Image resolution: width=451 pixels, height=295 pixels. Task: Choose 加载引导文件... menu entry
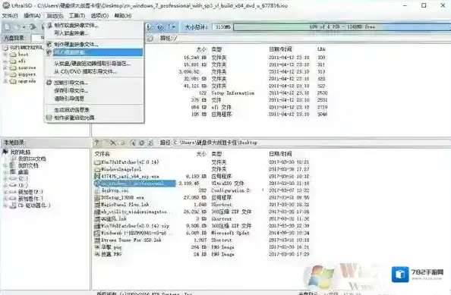coord(94,83)
